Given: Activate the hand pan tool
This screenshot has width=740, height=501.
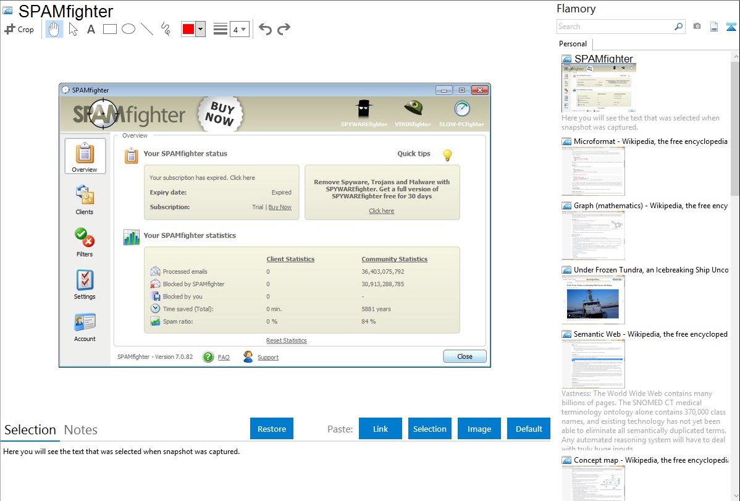Looking at the screenshot, I should coord(54,29).
